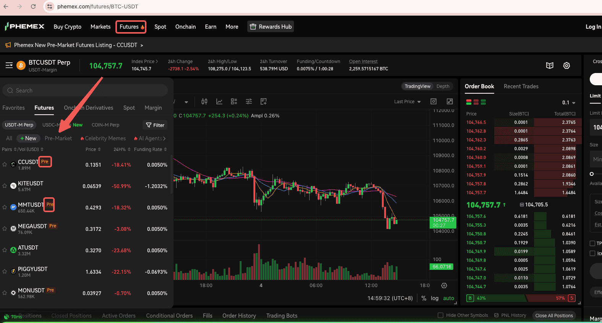Favorite the MMTUSDT pair star

[5, 207]
